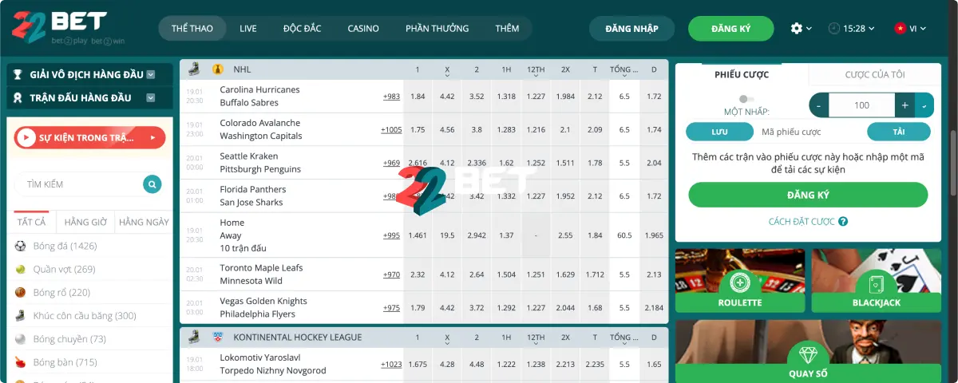The image size is (958, 383).
Task: Click the play icon in Sự Kiện Trong Trận
Action: pos(26,138)
